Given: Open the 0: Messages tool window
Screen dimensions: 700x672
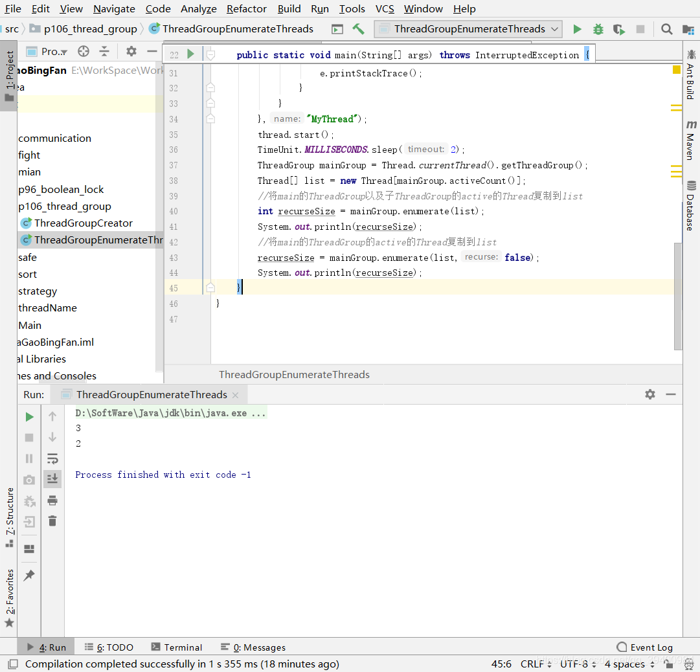Looking at the screenshot, I should tap(253, 647).
